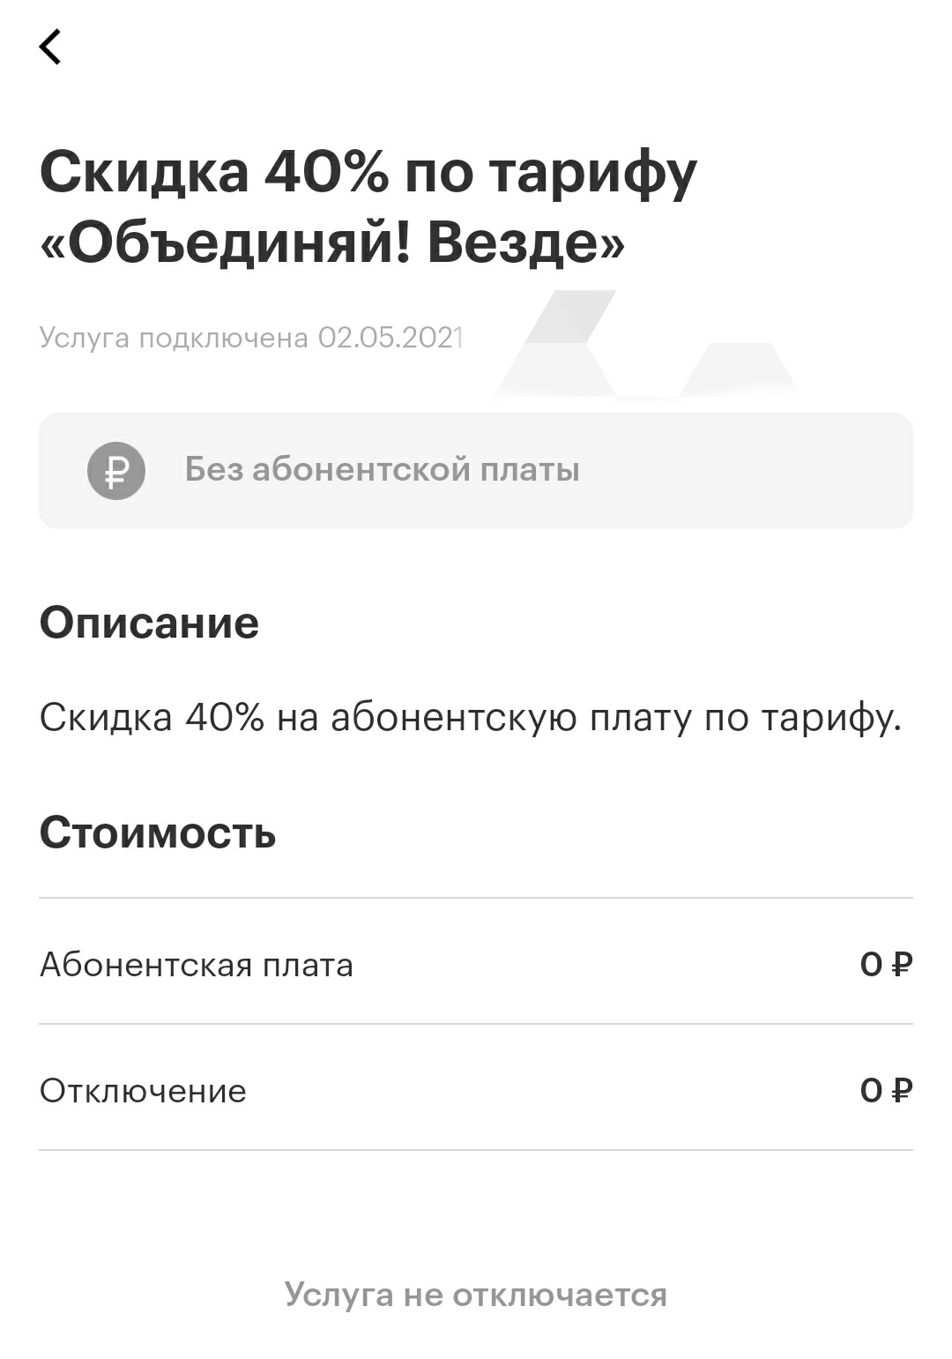952x1359 pixels.
Task: Tap the title 'Скидка 40% по тарифу'
Action: [368, 174]
